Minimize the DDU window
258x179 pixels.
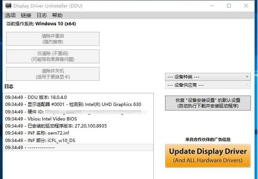coord(212,6)
